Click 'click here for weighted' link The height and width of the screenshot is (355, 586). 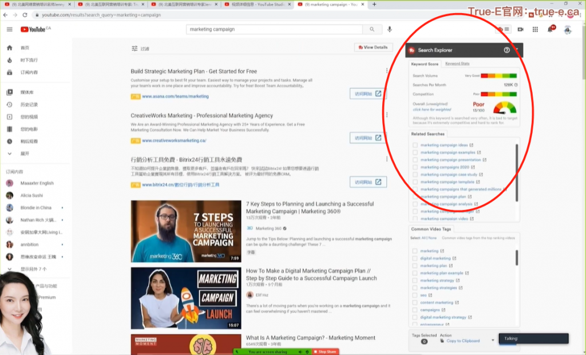point(431,109)
